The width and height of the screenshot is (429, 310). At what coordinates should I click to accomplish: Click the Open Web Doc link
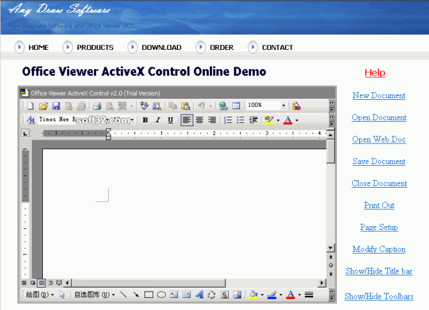(x=379, y=139)
